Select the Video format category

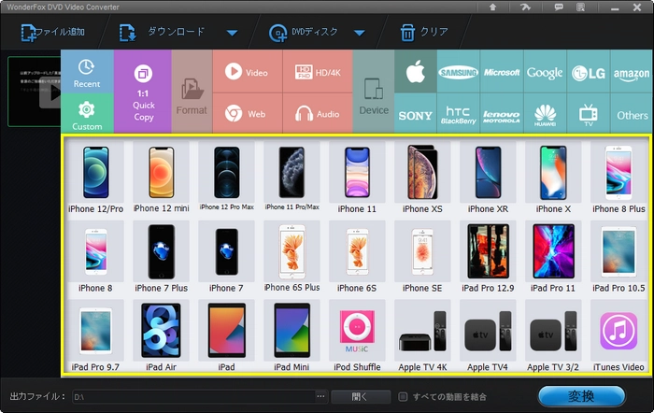247,72
